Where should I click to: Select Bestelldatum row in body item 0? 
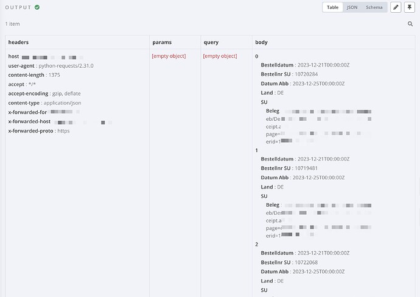tap(305, 65)
